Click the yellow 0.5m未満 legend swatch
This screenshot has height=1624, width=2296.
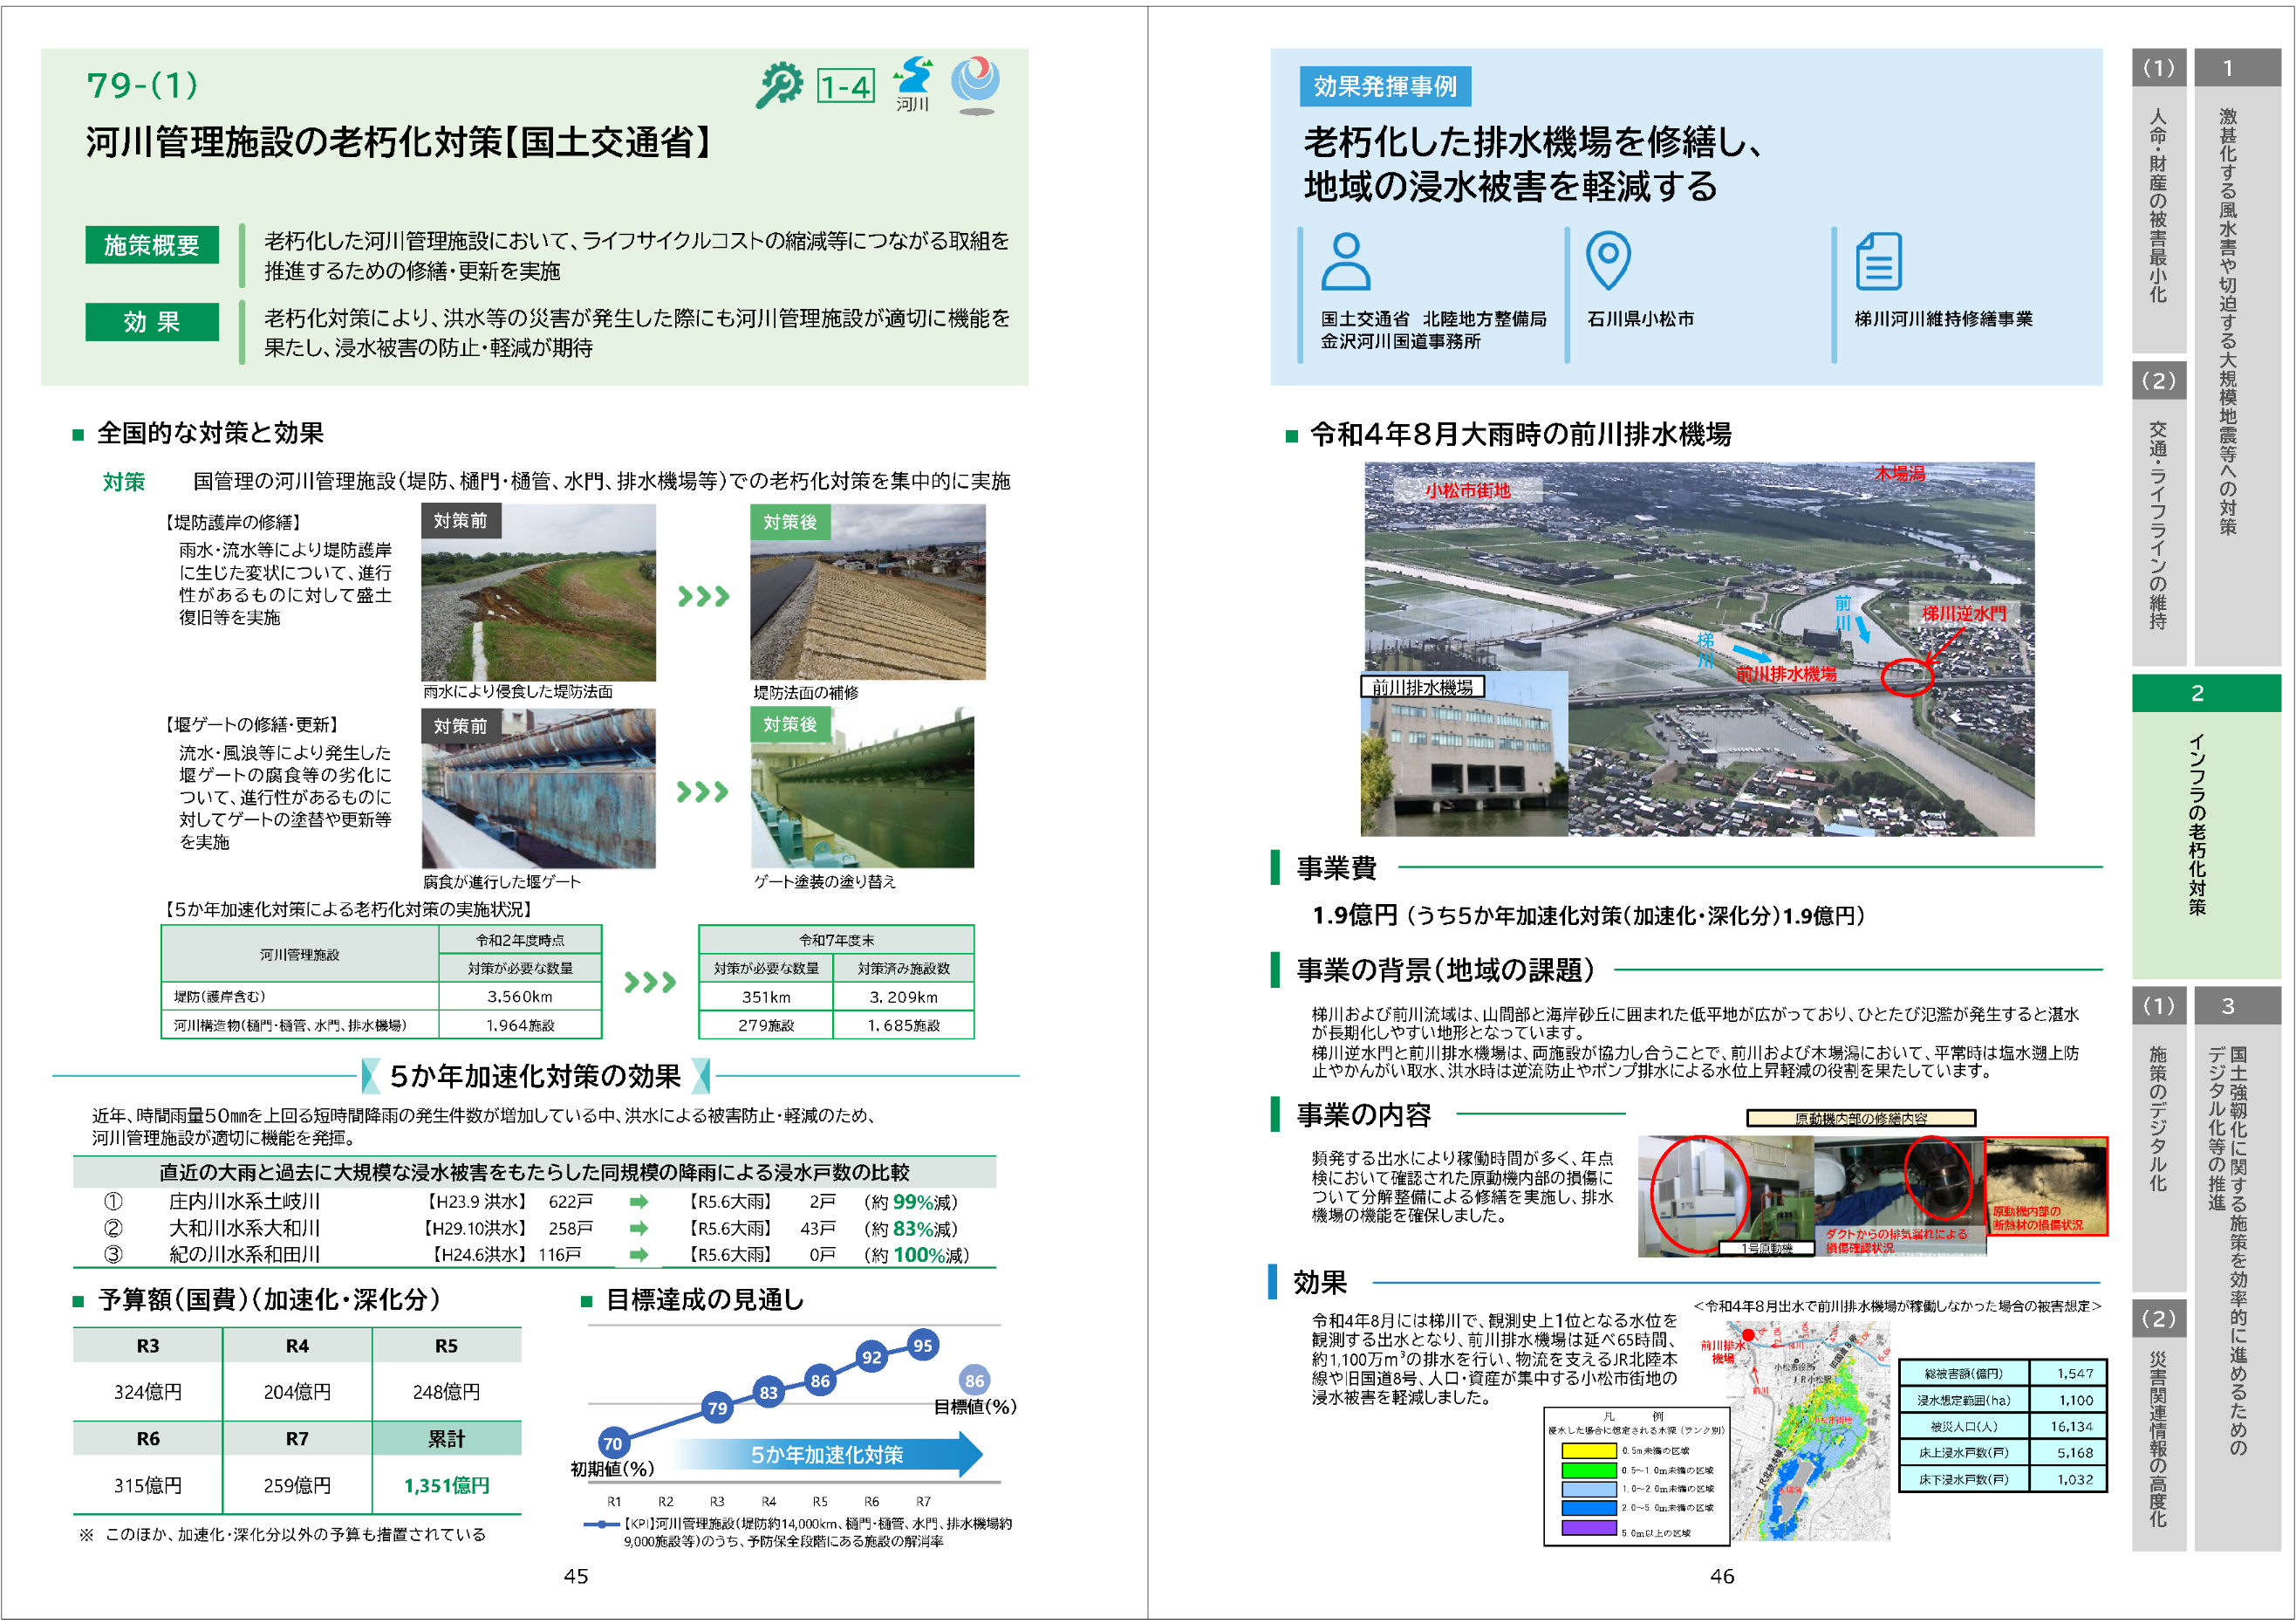[1588, 1451]
